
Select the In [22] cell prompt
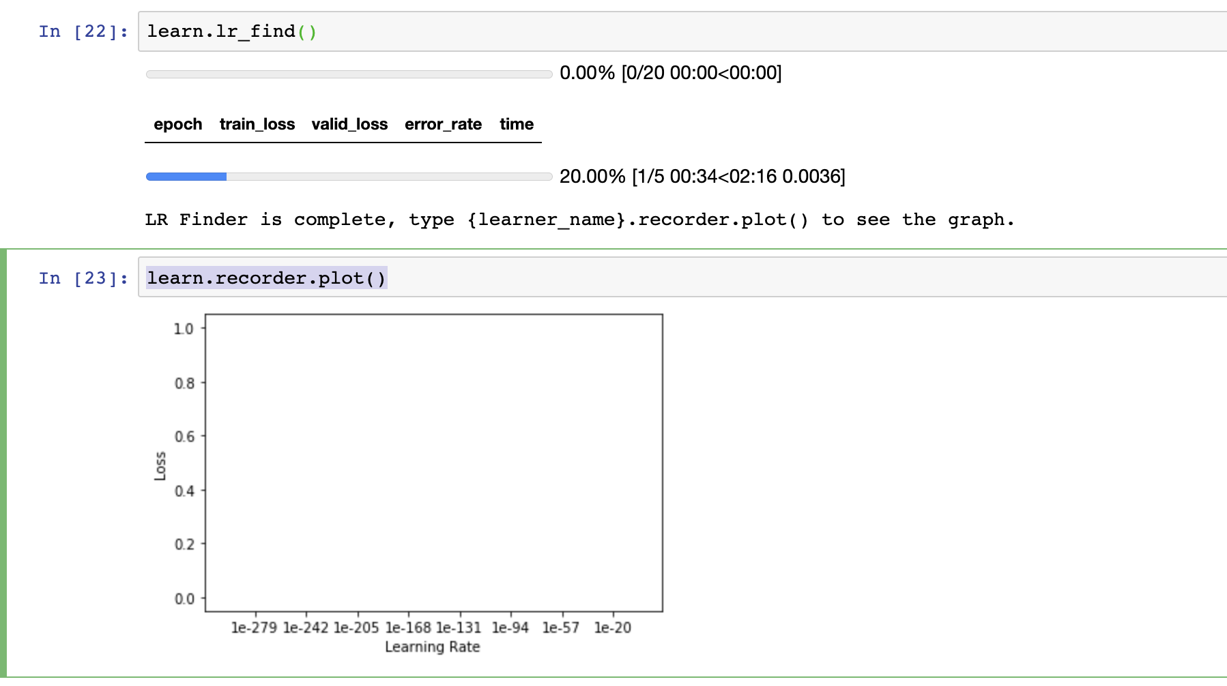83,31
